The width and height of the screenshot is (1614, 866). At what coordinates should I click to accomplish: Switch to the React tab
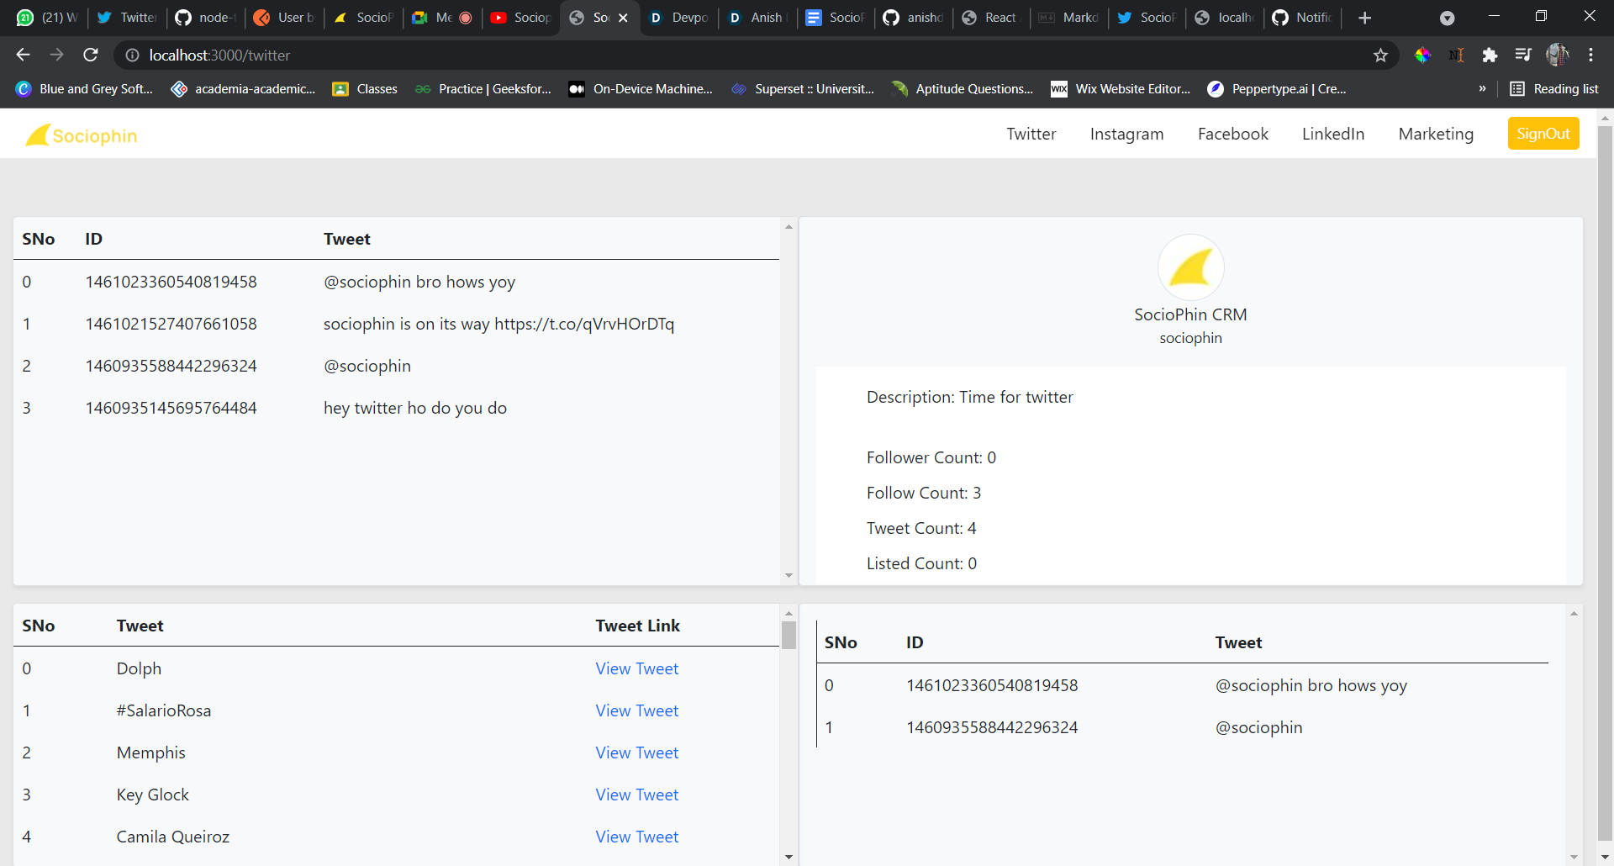coord(990,18)
